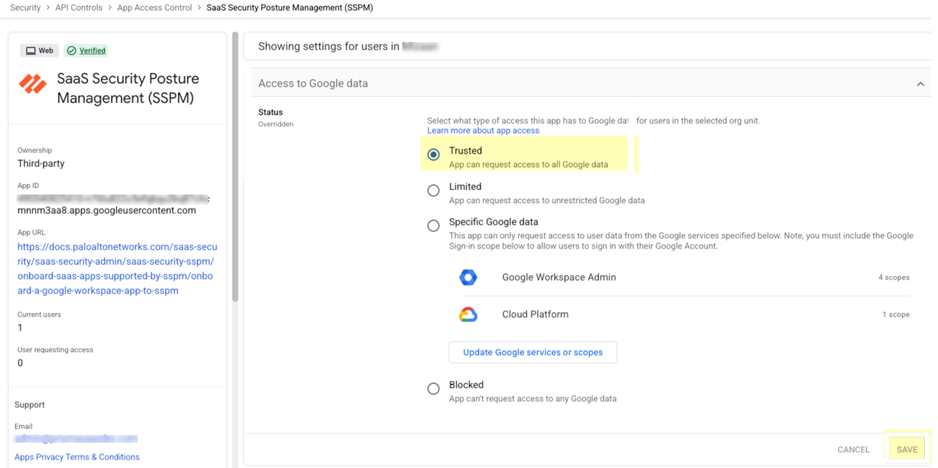Click the SaaS Security Posture Management app logo

tap(33, 84)
